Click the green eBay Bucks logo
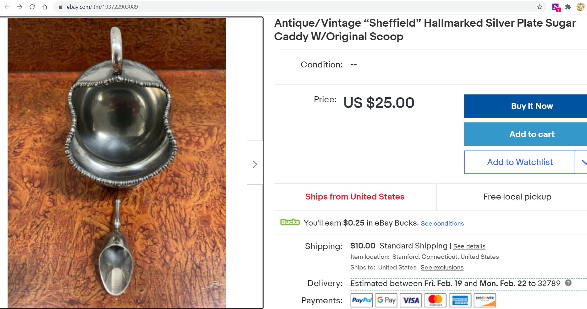Image resolution: width=587 pixels, height=309 pixels. click(290, 222)
